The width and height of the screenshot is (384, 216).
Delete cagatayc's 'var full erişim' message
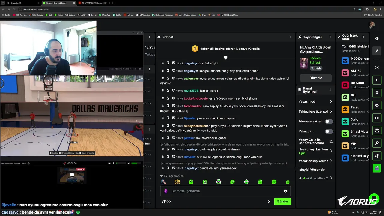tap(163, 63)
